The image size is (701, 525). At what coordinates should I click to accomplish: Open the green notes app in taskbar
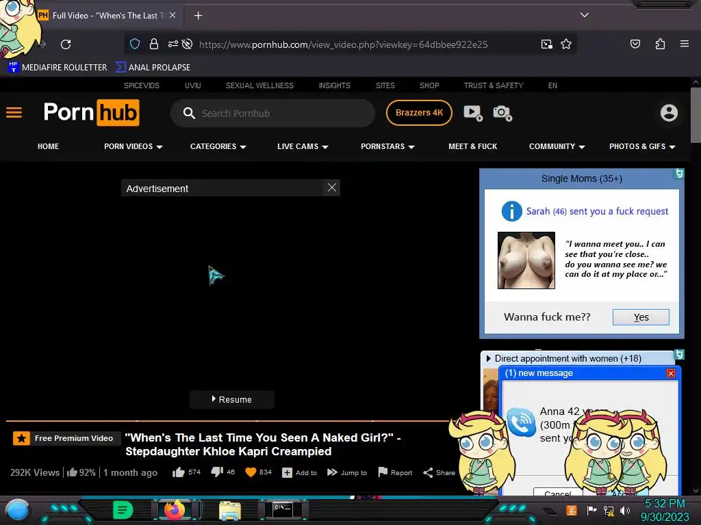tap(123, 510)
